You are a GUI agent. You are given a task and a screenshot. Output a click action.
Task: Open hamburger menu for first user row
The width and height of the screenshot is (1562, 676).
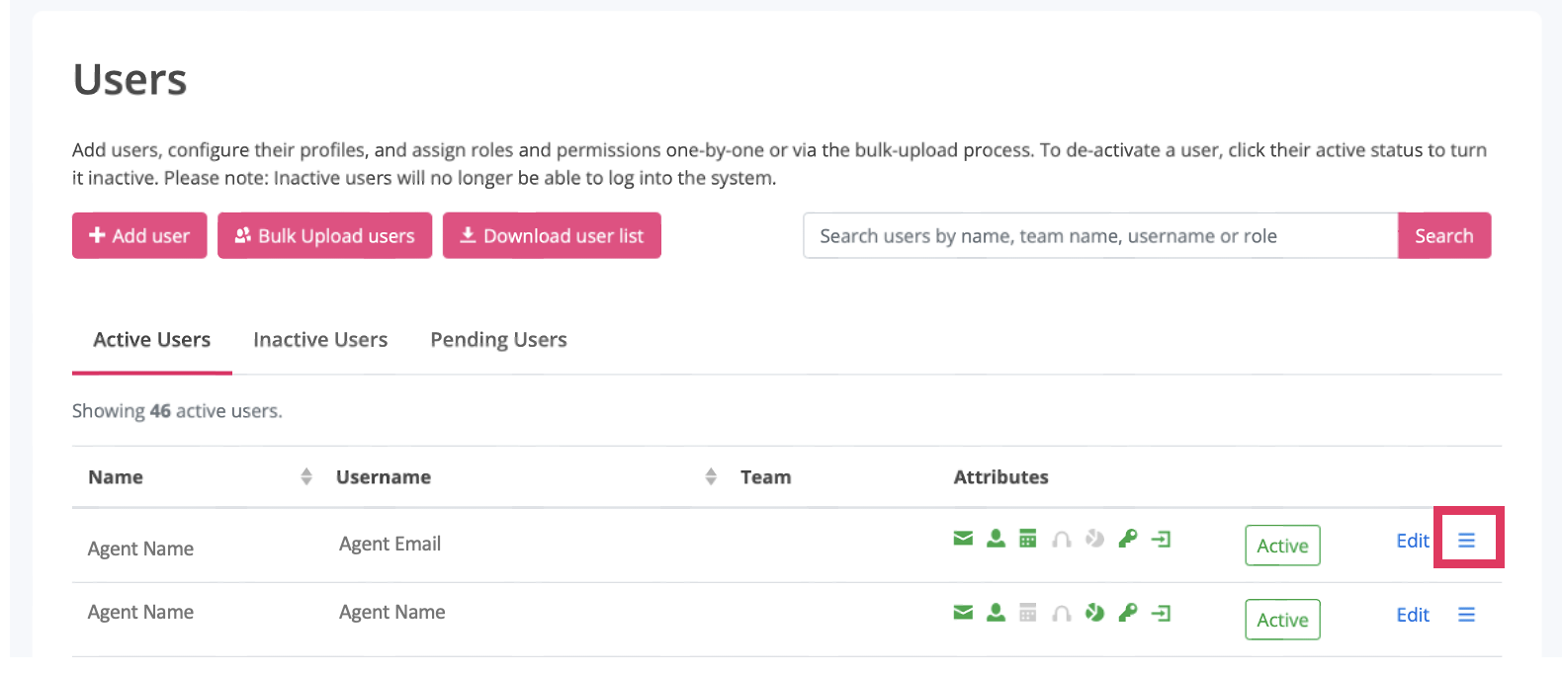click(1466, 541)
